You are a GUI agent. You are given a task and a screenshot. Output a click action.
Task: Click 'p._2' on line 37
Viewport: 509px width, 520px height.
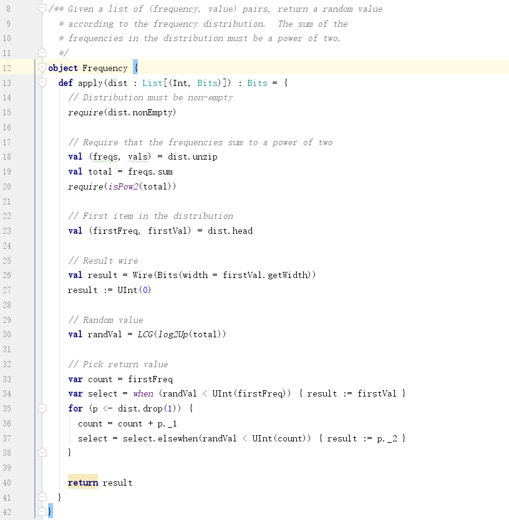point(387,439)
